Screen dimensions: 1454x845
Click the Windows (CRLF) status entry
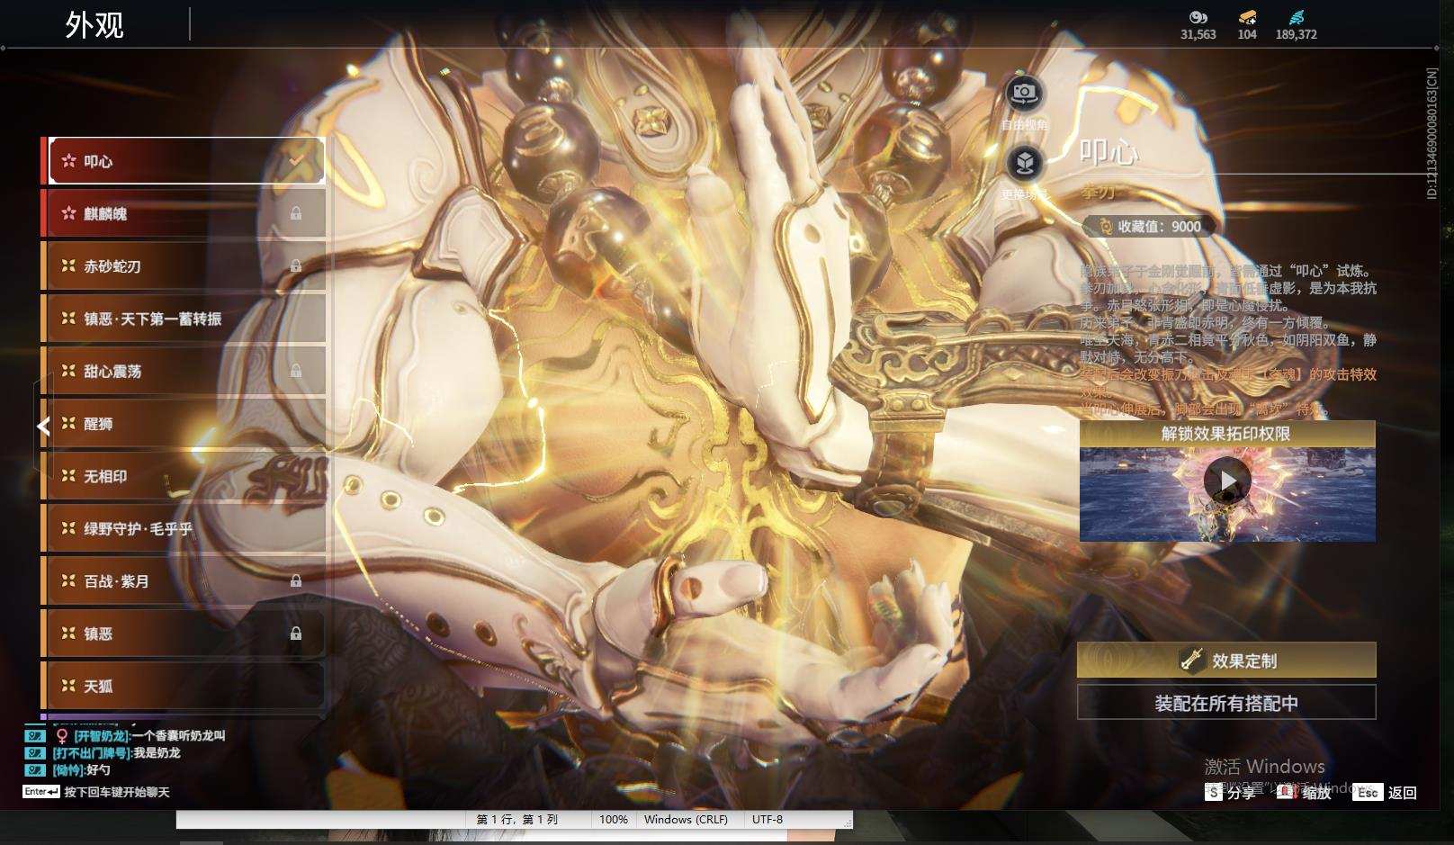coord(686,820)
